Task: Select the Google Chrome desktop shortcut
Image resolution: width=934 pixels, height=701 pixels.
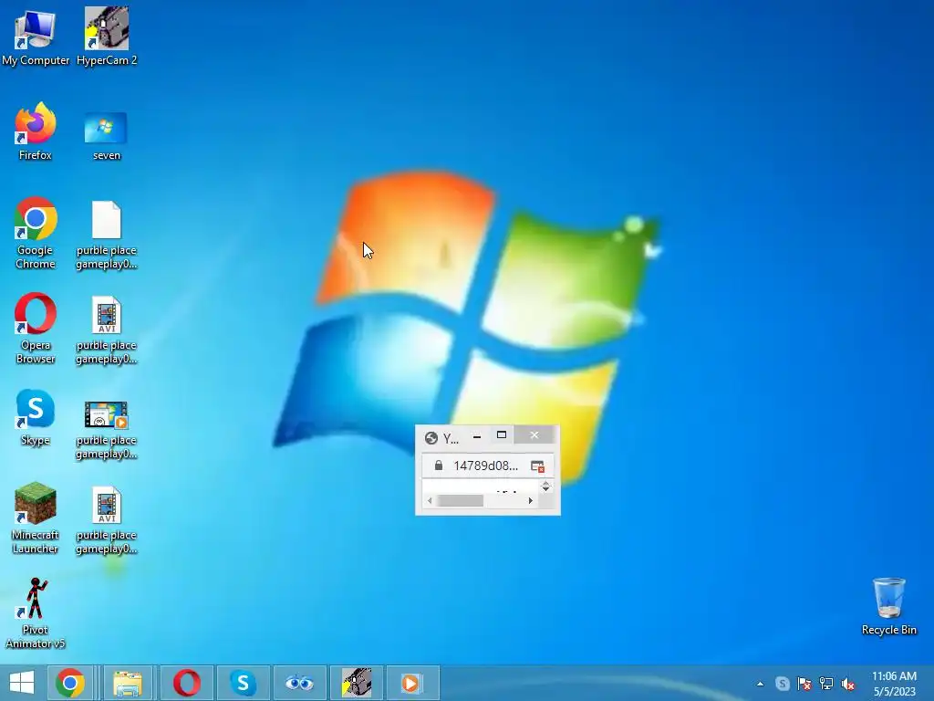Action: [36, 233]
